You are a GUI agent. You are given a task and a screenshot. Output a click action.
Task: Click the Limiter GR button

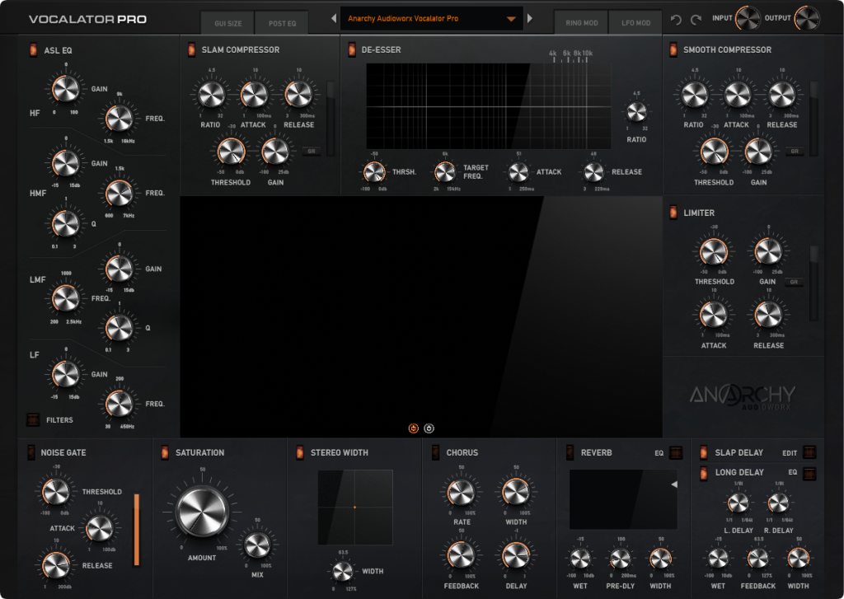[794, 282]
